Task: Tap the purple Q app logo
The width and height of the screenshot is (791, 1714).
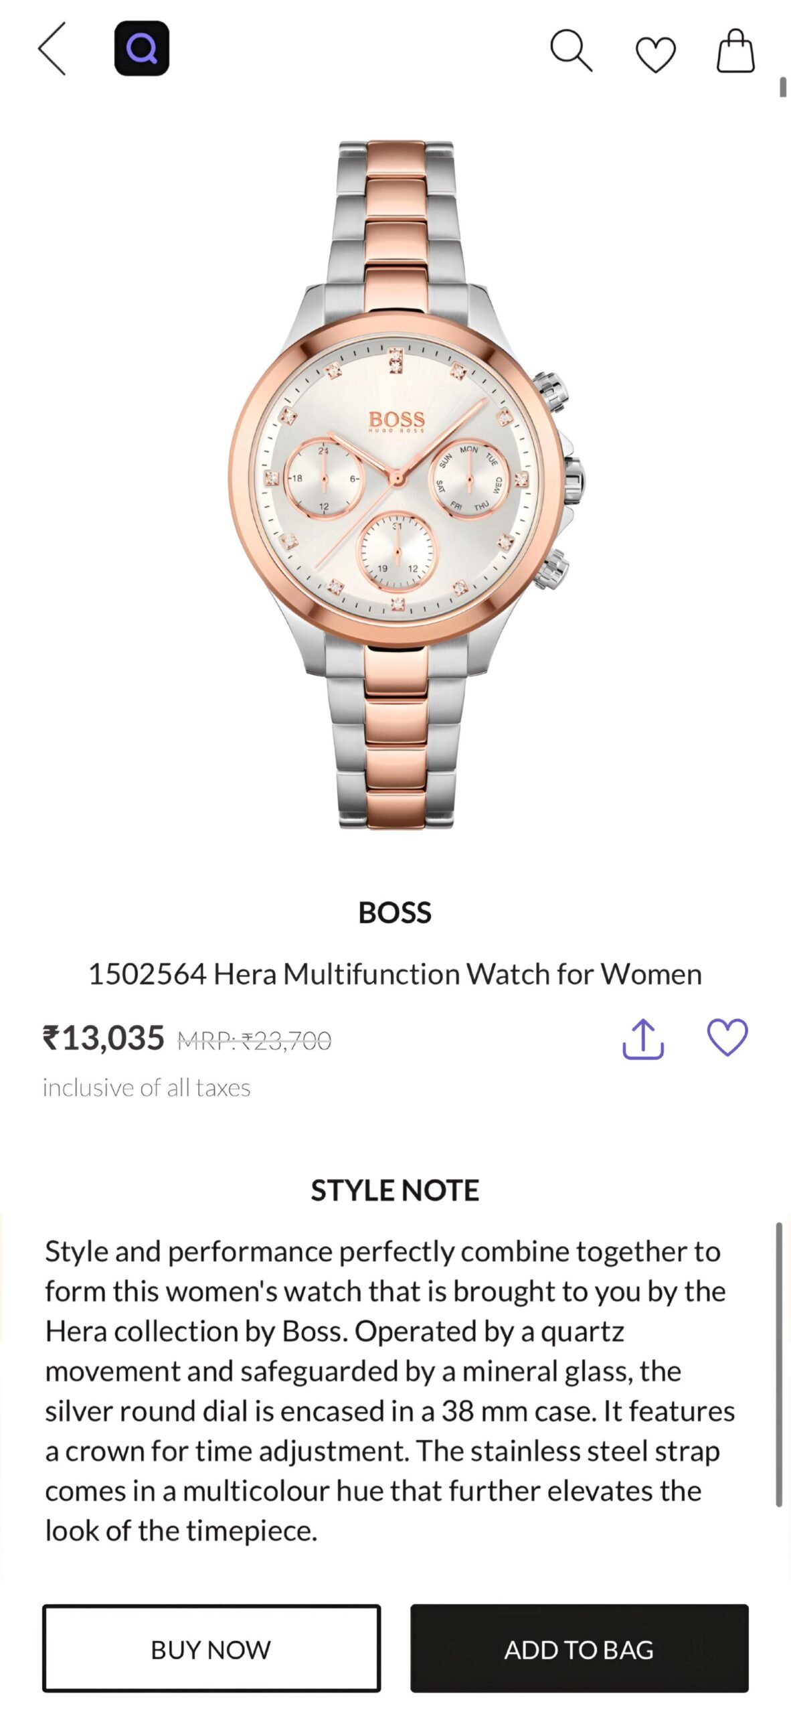Action: coord(142,49)
